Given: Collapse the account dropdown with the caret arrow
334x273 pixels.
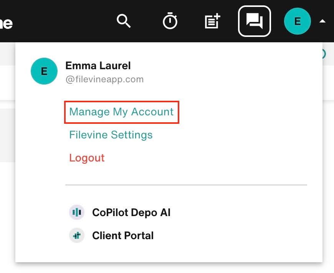Looking at the screenshot, I should (x=322, y=22).
